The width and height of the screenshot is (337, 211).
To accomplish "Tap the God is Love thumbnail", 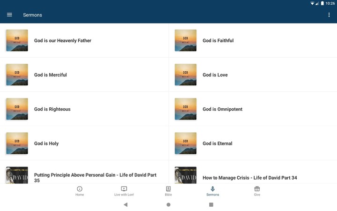I will coord(185,75).
